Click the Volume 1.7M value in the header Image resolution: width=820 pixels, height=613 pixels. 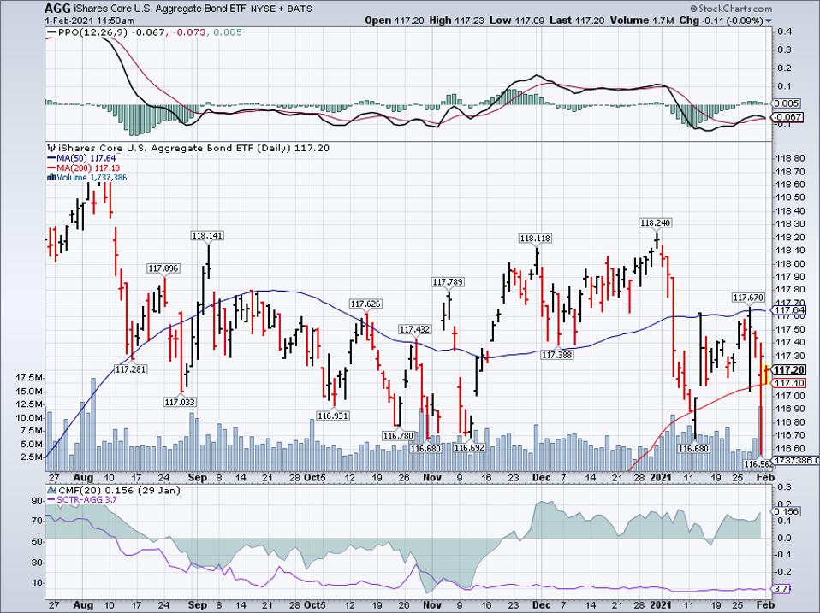point(642,21)
